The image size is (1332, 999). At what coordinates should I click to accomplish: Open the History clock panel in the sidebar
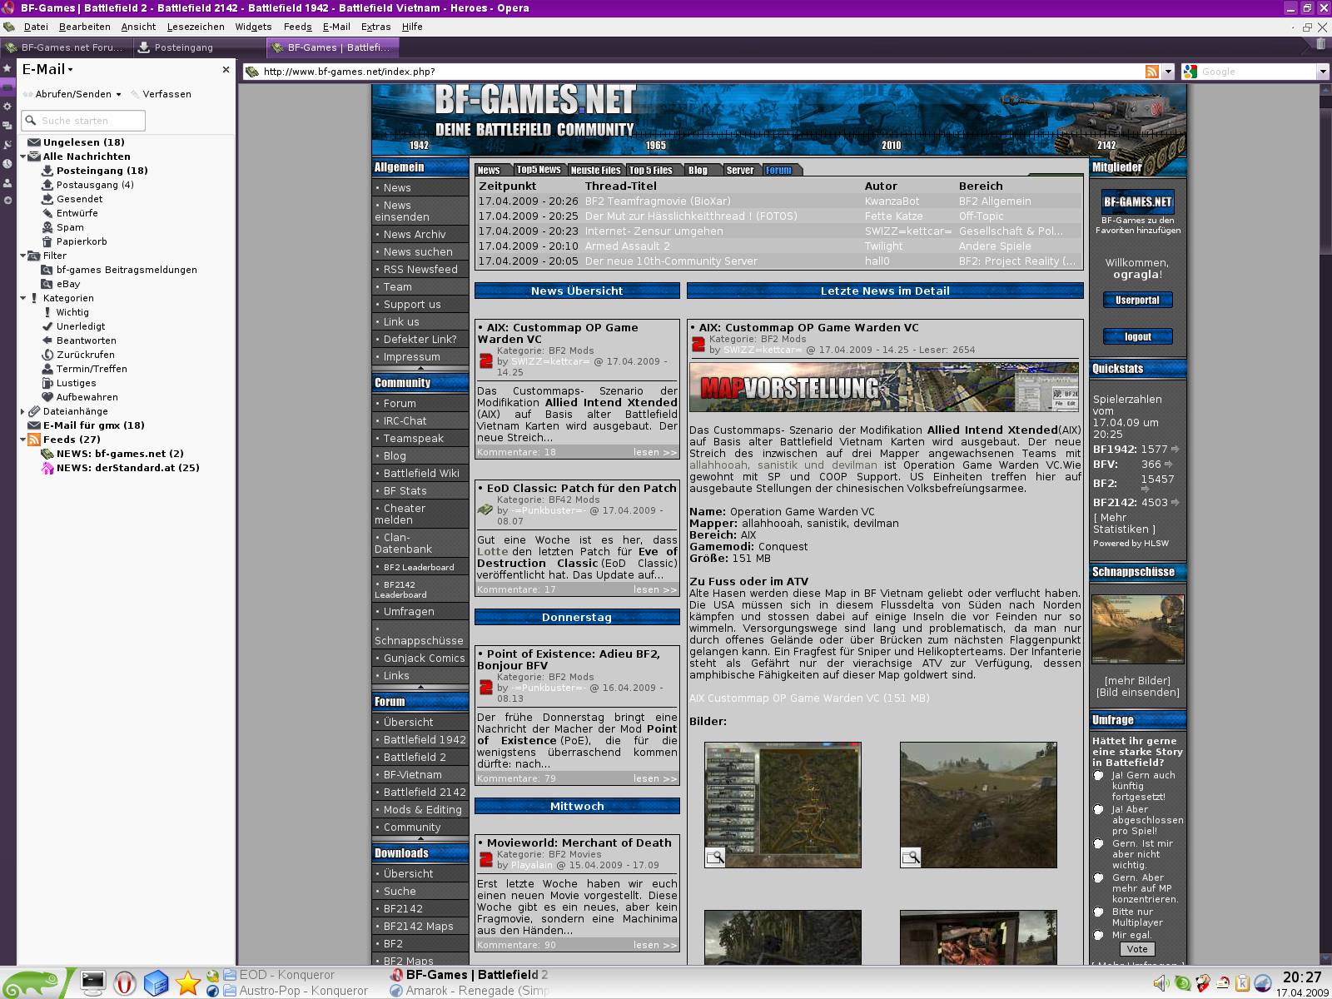point(7,164)
